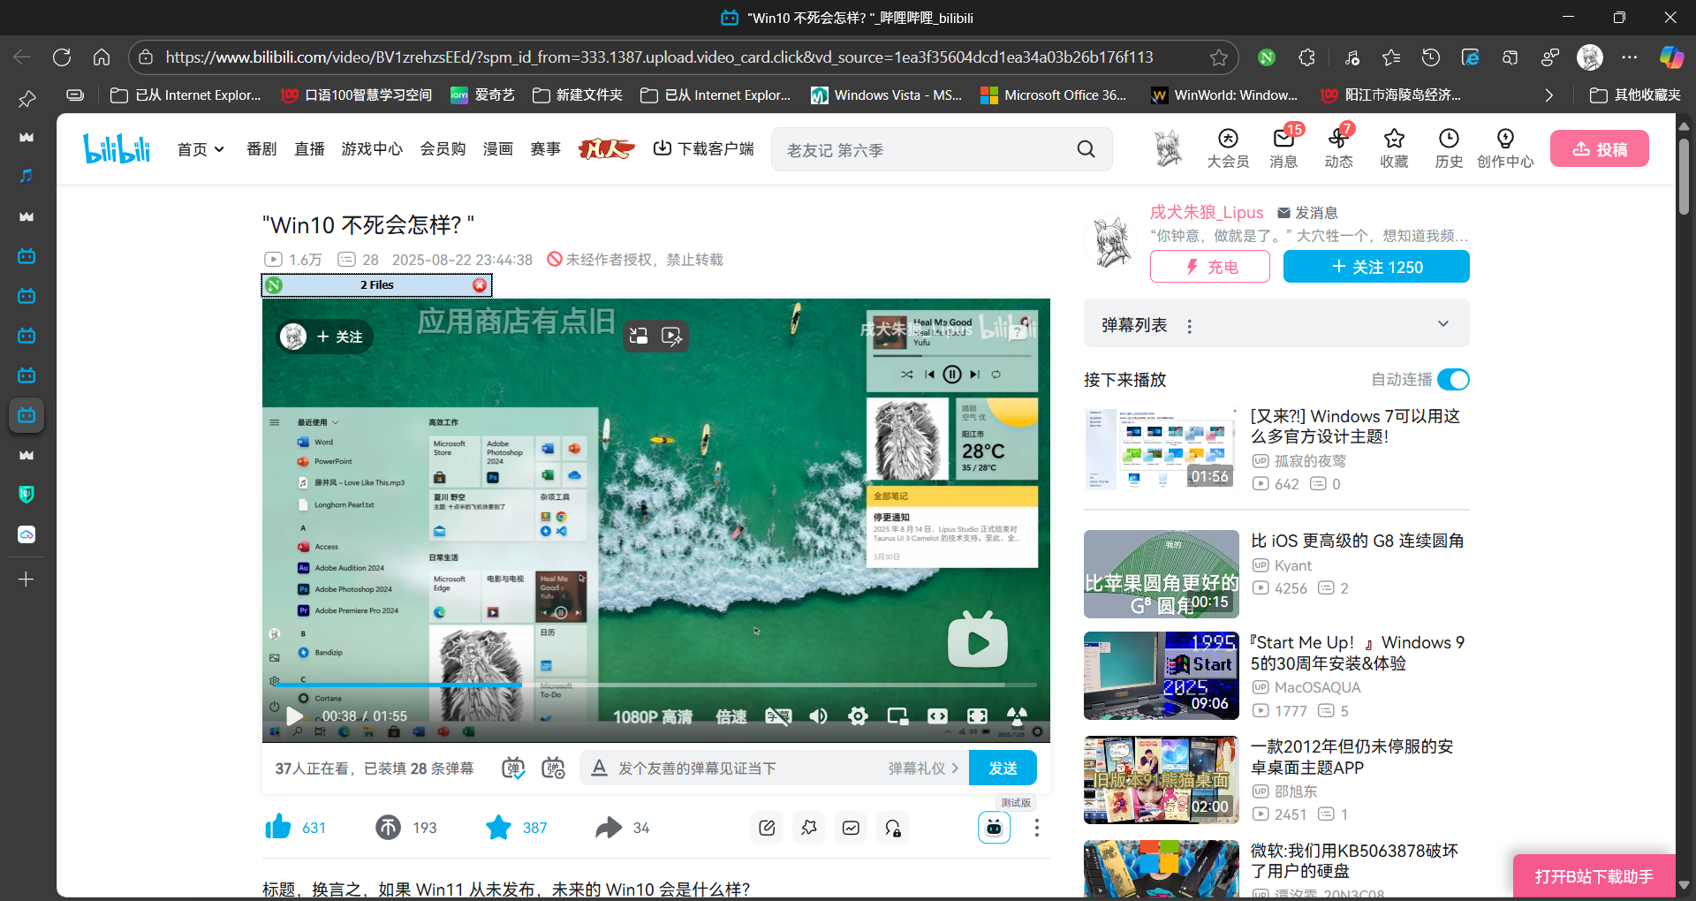
Task: Click the pink 投稿 upload button
Action: pyautogui.click(x=1600, y=148)
